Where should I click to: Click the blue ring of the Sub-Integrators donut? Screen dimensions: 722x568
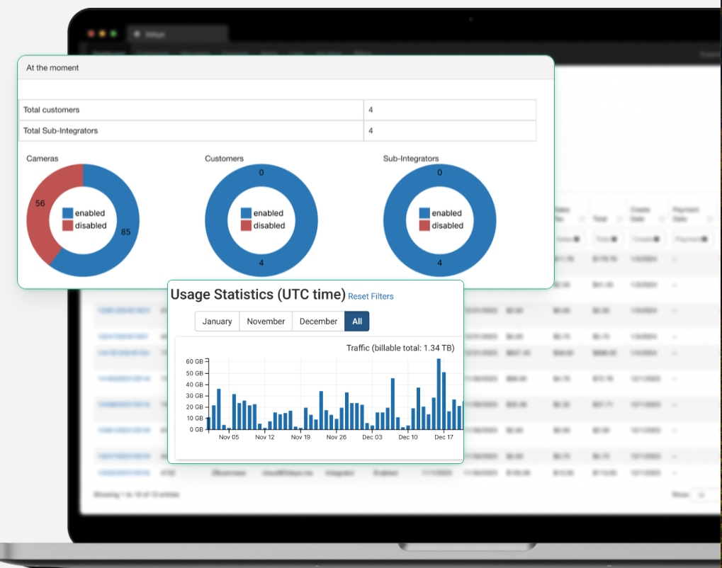440,263
